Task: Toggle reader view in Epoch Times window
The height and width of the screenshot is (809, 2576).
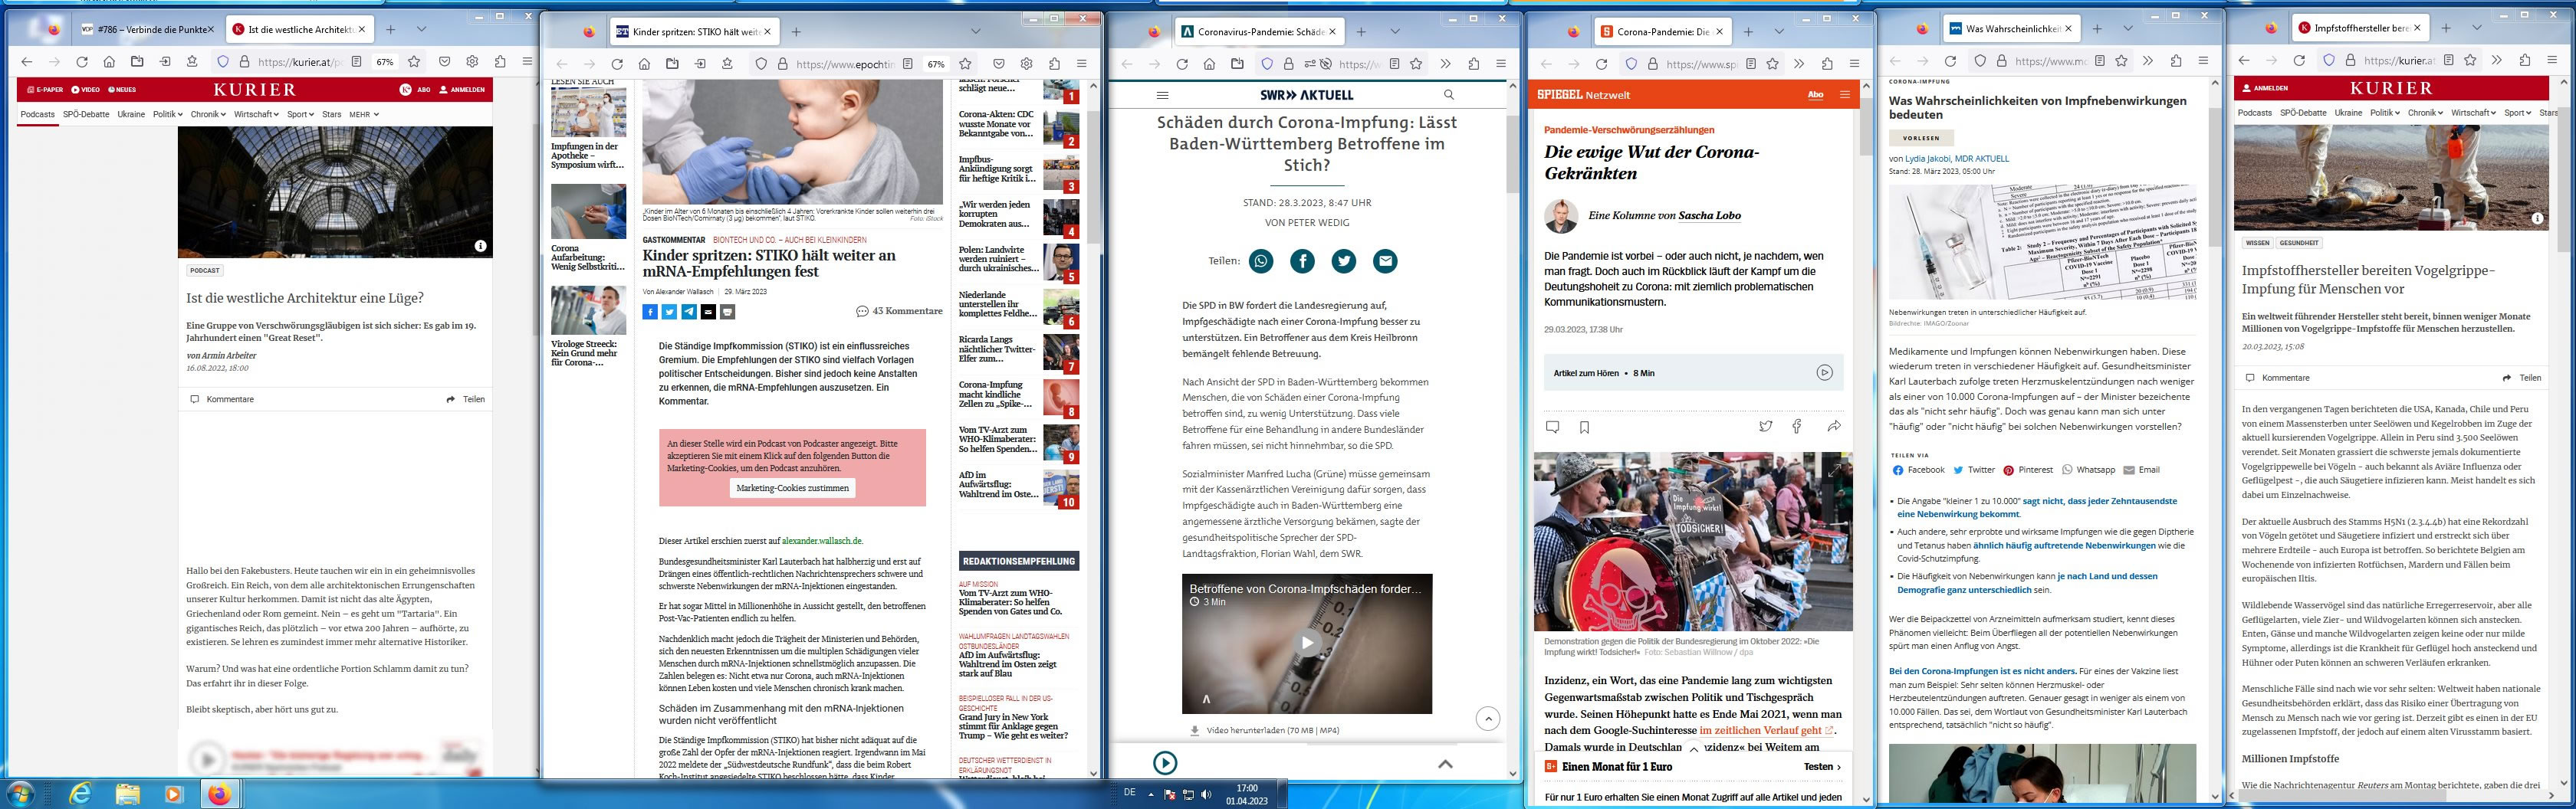Action: coord(907,64)
